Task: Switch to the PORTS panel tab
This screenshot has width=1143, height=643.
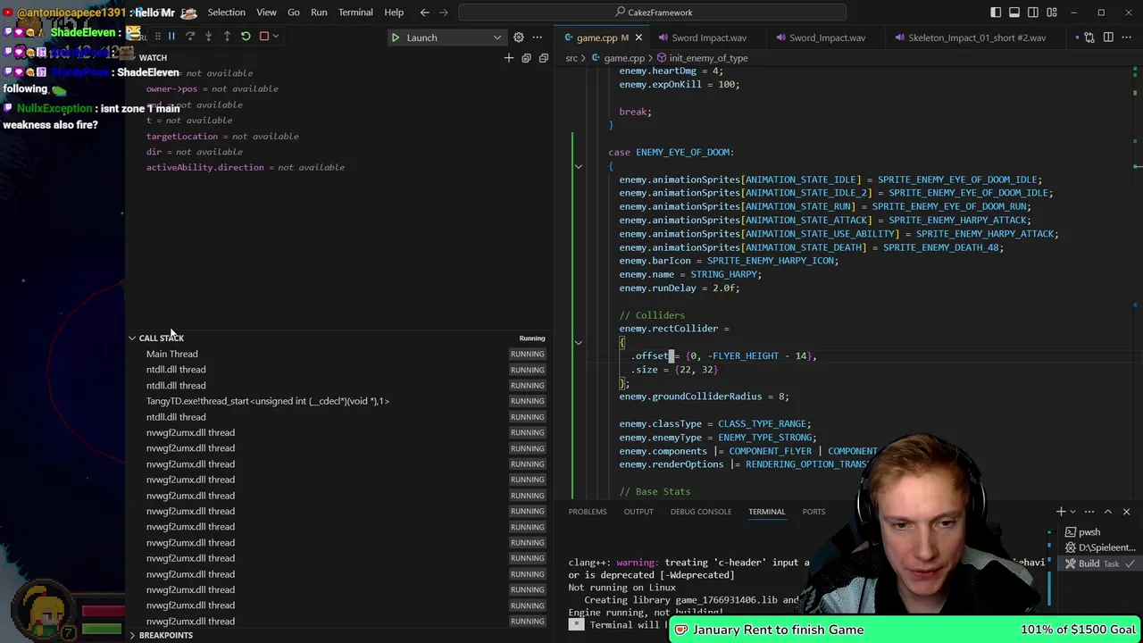Action: click(813, 512)
